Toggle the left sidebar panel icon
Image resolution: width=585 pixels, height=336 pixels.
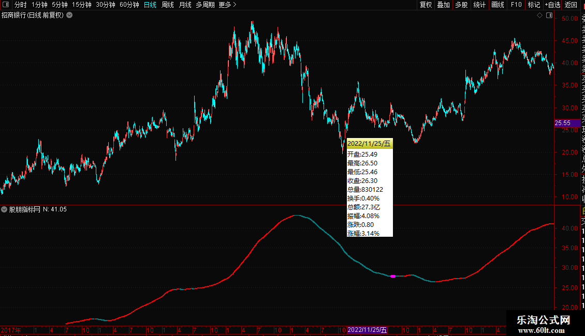[x=6, y=5]
